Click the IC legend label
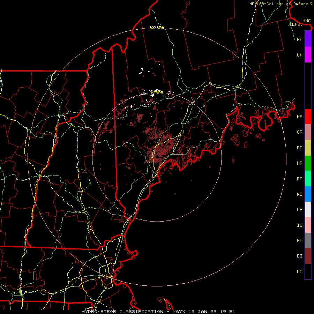The image size is (314, 314). (299, 225)
